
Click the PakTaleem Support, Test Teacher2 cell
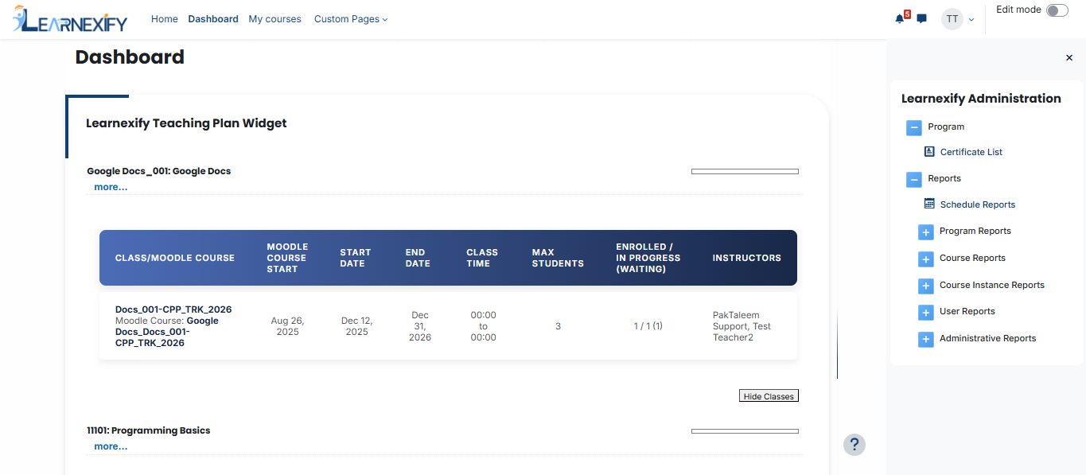point(742,326)
